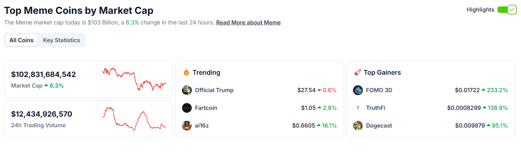This screenshot has height=153, width=521.
Task: Click the FOMO 3D coin icon
Action: 358,90
